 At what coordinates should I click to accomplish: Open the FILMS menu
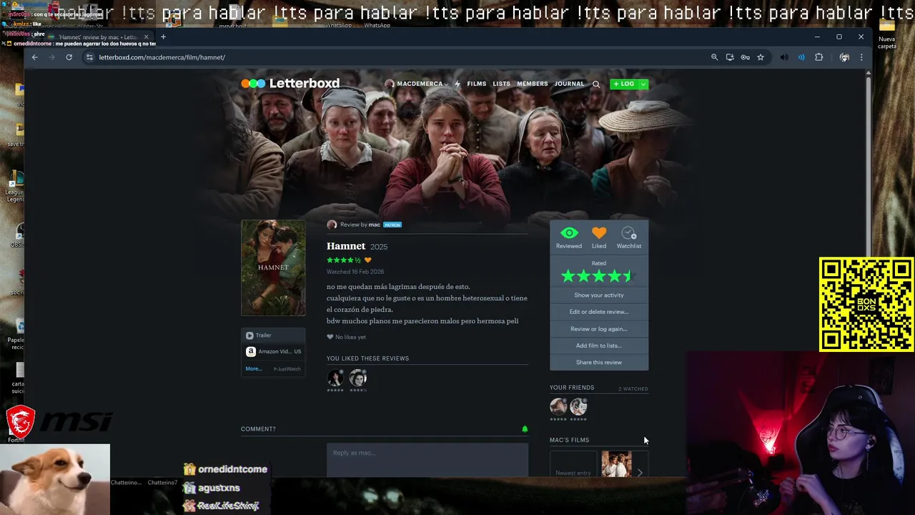pyautogui.click(x=476, y=84)
